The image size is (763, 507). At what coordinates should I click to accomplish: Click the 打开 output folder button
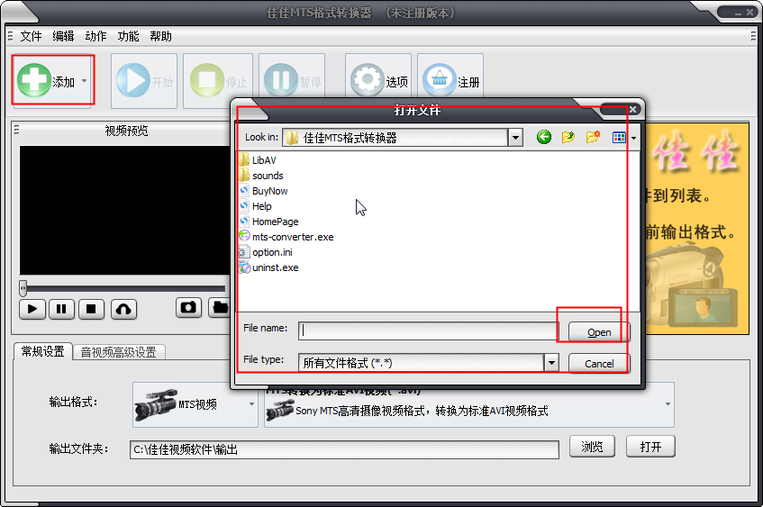click(650, 447)
